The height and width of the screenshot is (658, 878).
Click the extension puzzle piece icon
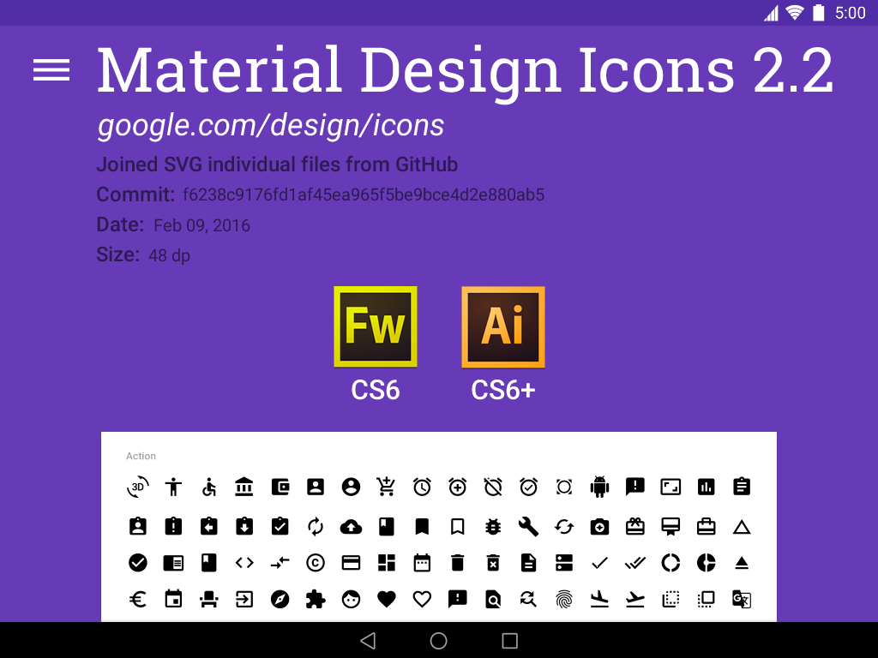point(315,599)
